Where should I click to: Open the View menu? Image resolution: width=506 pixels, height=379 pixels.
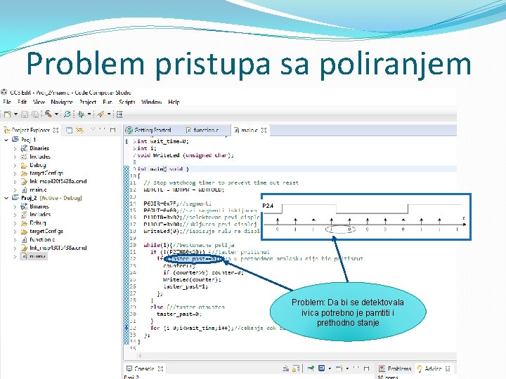(39, 102)
